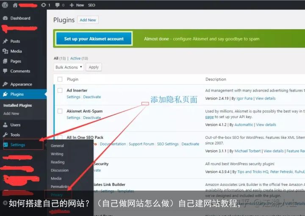The width and height of the screenshot is (305, 216).
Task: Open the New menu in admin bar
Action: pyautogui.click(x=77, y=5)
